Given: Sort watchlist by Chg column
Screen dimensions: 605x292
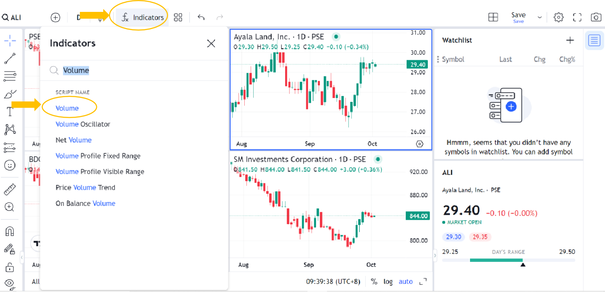Looking at the screenshot, I should pyautogui.click(x=540, y=59).
